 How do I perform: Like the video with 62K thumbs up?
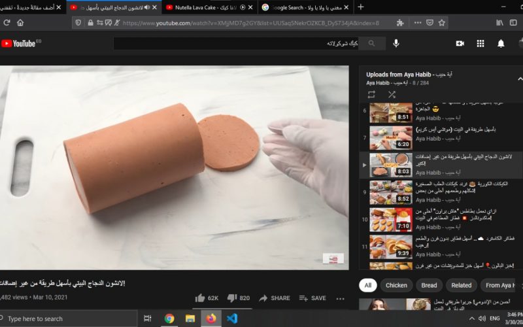click(207, 298)
